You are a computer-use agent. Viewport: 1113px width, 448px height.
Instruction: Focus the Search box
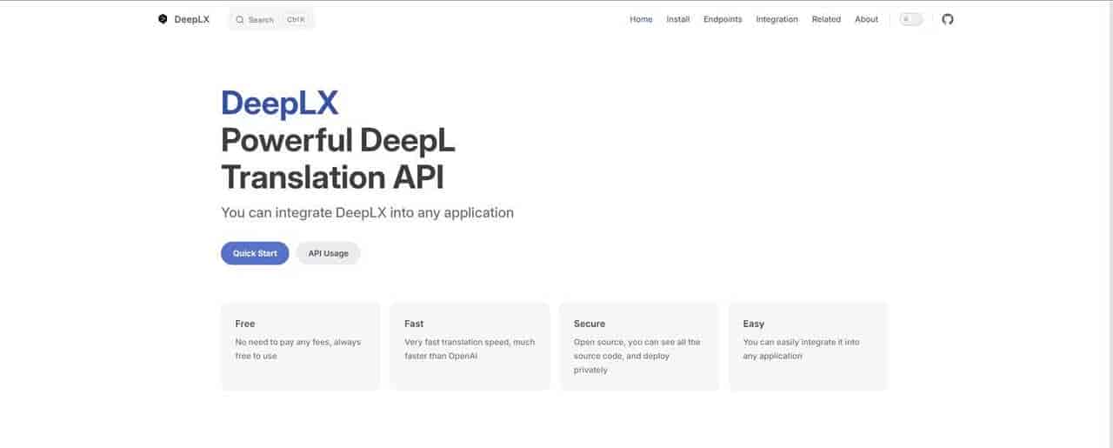(270, 19)
